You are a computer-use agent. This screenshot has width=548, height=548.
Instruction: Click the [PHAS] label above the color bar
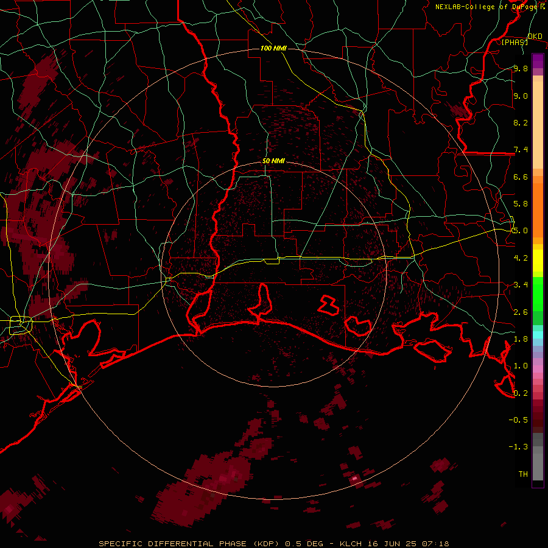pyautogui.click(x=515, y=42)
